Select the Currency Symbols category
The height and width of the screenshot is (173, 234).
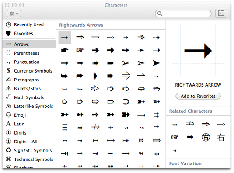click(x=29, y=71)
